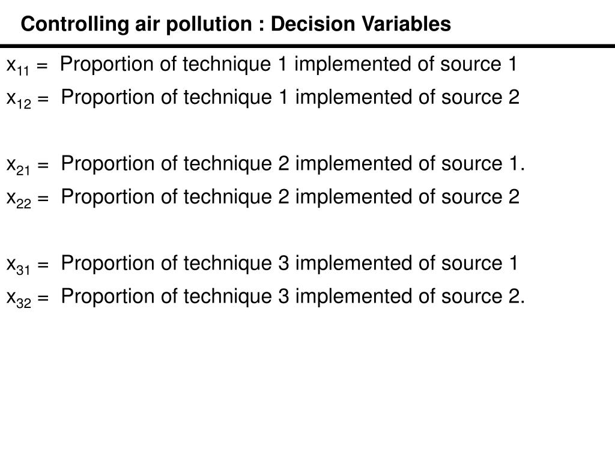
Task: Click the x12 definition text line
Action: click(x=290, y=97)
